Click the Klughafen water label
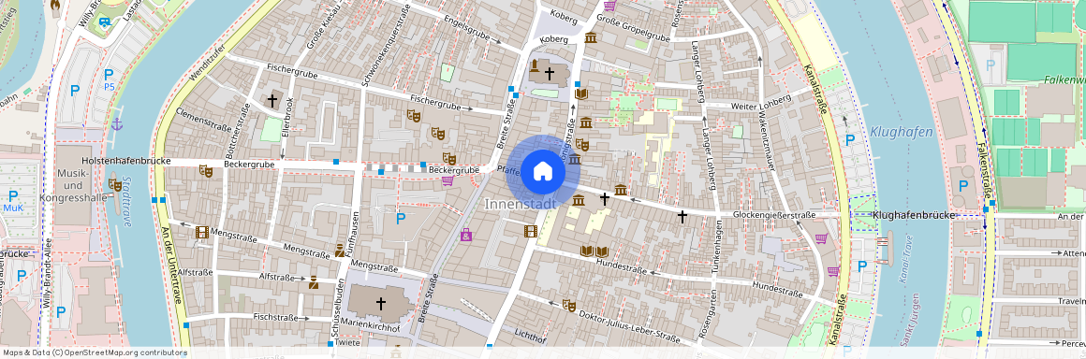The width and height of the screenshot is (1086, 359). click(901, 132)
